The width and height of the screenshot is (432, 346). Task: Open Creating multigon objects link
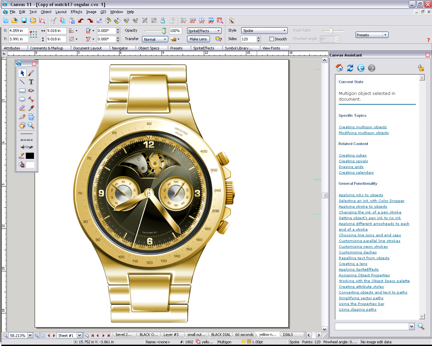363,127
